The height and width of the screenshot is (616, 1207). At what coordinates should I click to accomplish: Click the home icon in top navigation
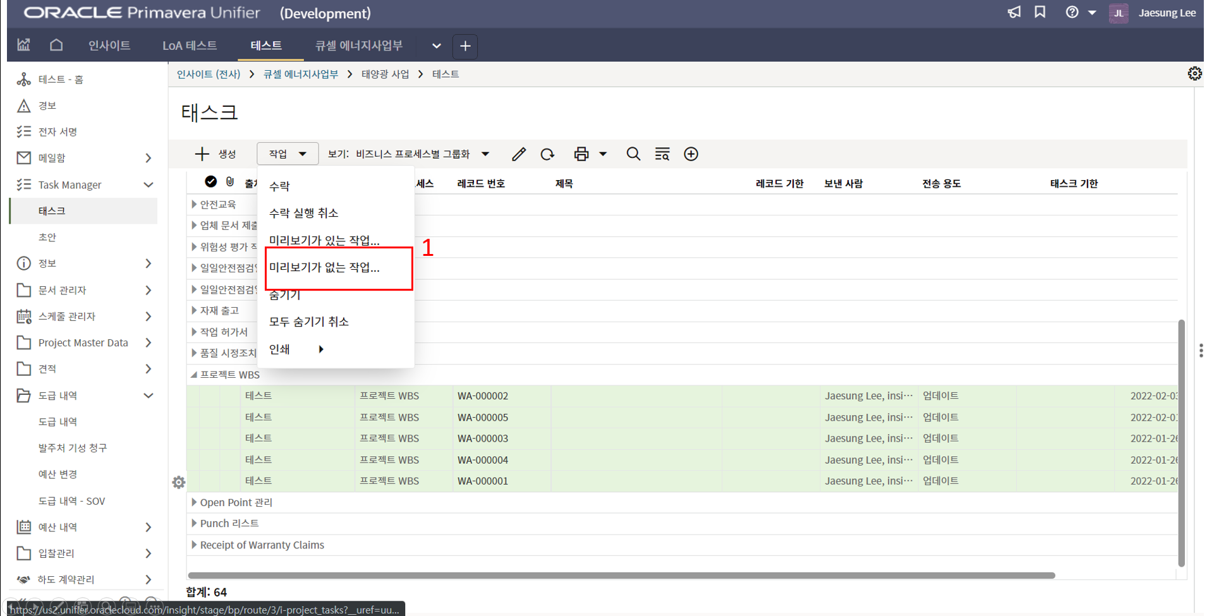click(x=56, y=45)
